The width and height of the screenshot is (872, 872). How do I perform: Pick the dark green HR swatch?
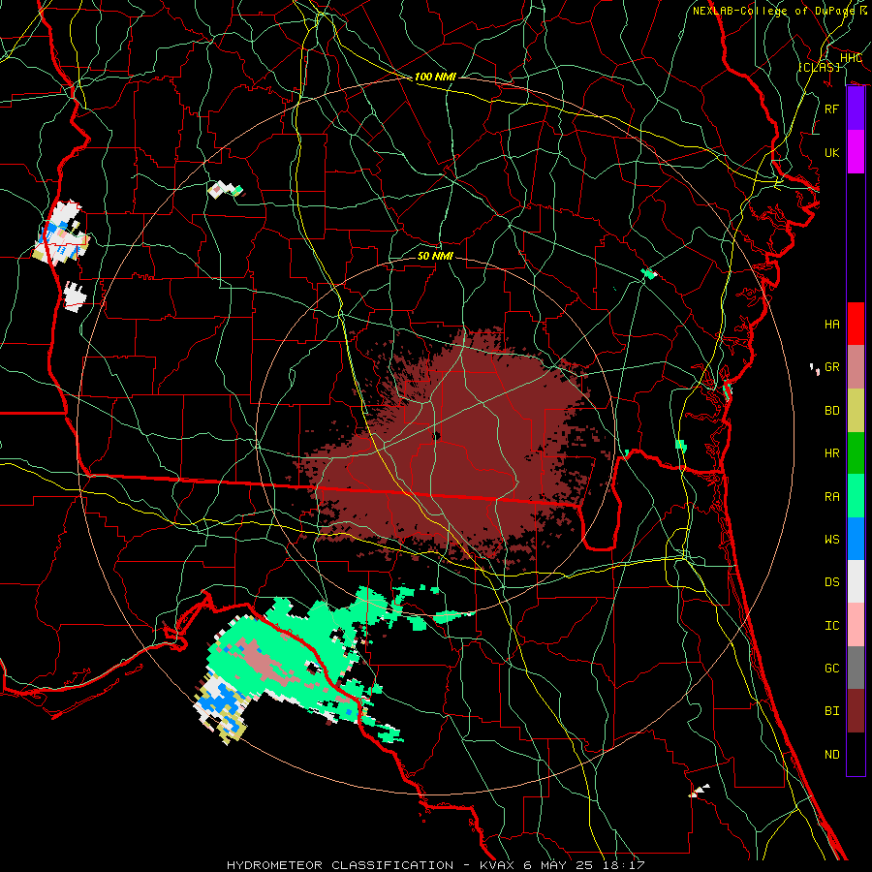pyautogui.click(x=856, y=453)
